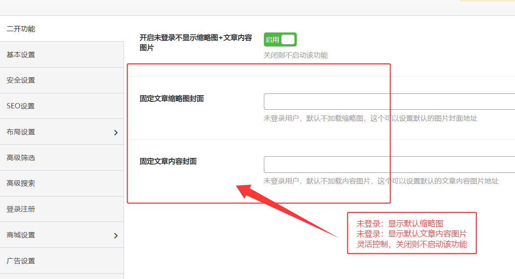This screenshot has width=515, height=279.
Task: Open the 布局设置 chevron arrow
Action: pyautogui.click(x=116, y=132)
